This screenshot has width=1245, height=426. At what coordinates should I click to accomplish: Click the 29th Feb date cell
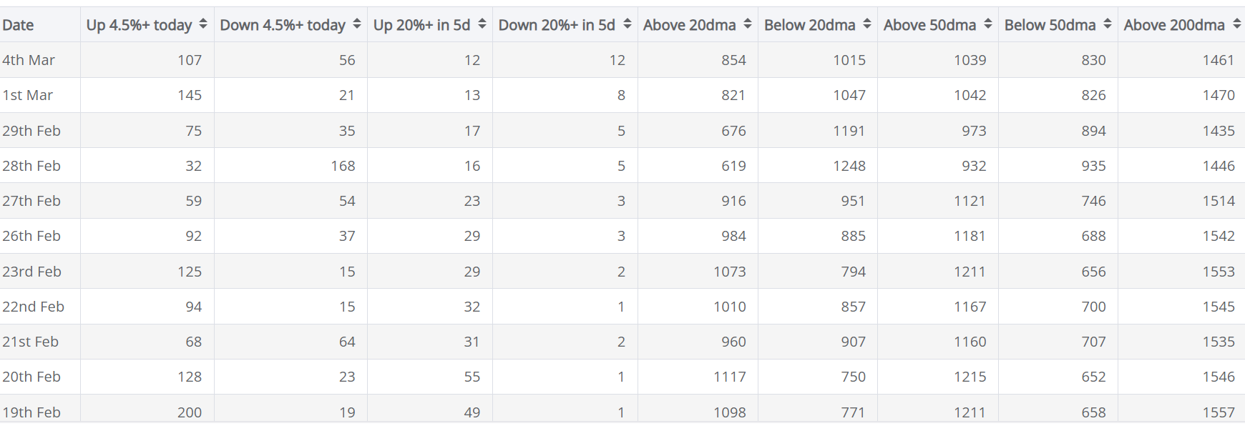point(31,131)
